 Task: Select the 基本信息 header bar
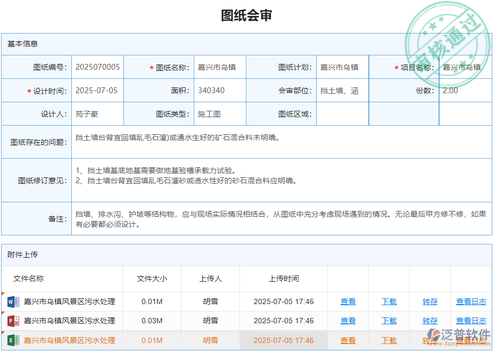[x=248, y=44]
